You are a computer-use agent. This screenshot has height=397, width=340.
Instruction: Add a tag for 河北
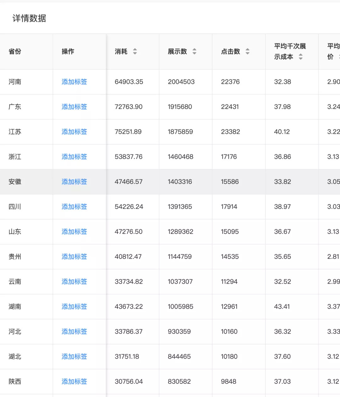pos(74,332)
